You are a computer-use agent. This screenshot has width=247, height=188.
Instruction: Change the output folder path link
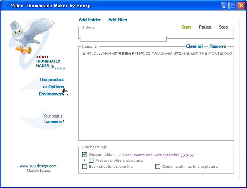click(x=156, y=155)
